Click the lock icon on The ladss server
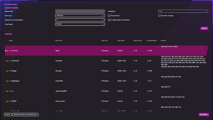This screenshot has height=120, width=213. tap(8, 51)
